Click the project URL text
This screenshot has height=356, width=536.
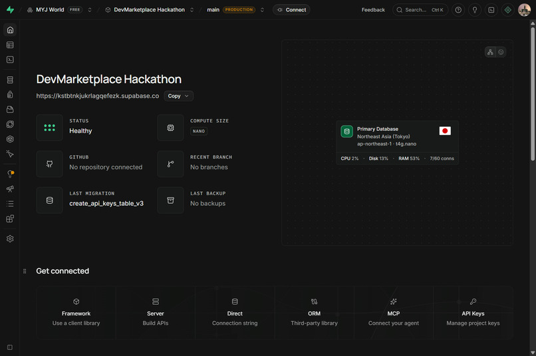[x=97, y=96]
